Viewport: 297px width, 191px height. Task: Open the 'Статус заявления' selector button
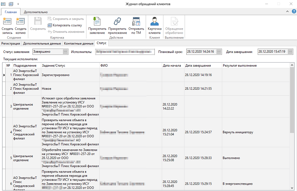pyautogui.click(x=65, y=52)
